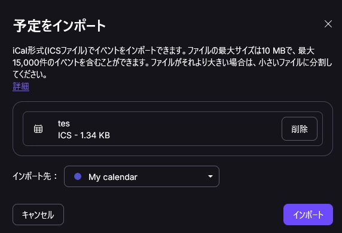Click the dropdown arrow in calendar selector
This screenshot has height=233, width=342.
click(210, 176)
